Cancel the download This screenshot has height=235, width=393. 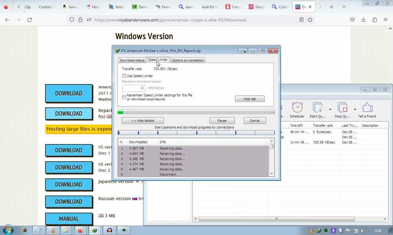coord(255,121)
